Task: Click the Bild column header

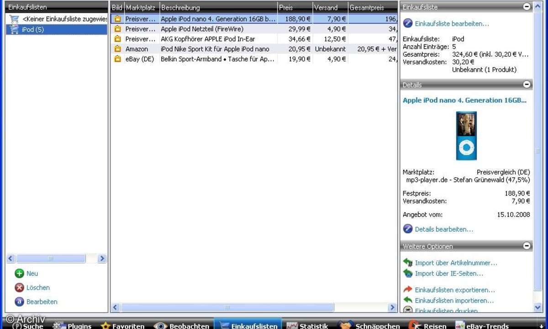Action: 117,7
